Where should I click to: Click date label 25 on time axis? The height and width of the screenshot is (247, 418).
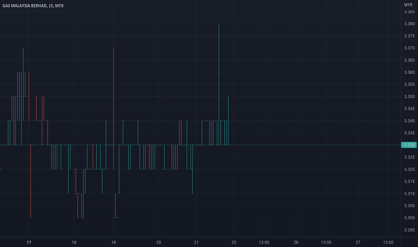tap(234, 243)
